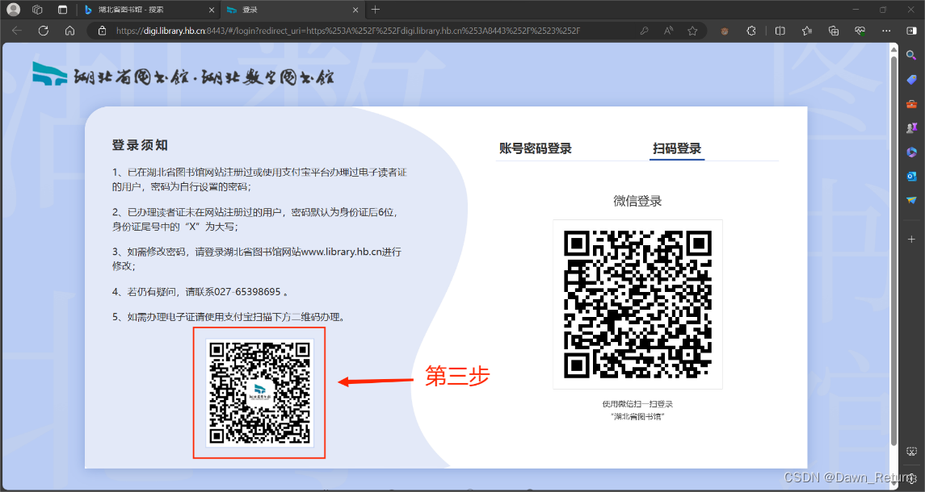Click the 湖北省图书馆 logo header
The height and width of the screenshot is (492, 925).
(x=183, y=76)
